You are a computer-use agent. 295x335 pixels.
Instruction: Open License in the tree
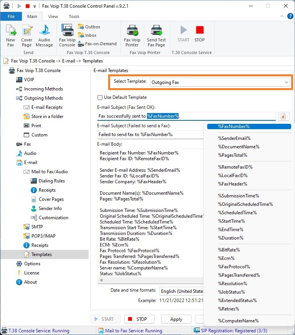pyautogui.click(x=28, y=273)
